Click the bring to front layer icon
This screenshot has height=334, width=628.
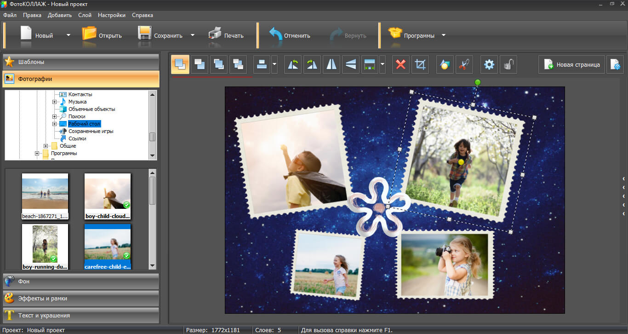(x=180, y=64)
